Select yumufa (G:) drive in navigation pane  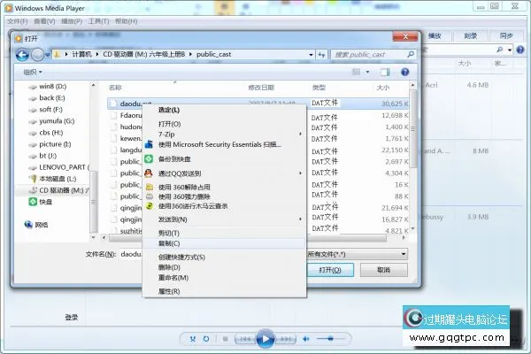click(57, 121)
